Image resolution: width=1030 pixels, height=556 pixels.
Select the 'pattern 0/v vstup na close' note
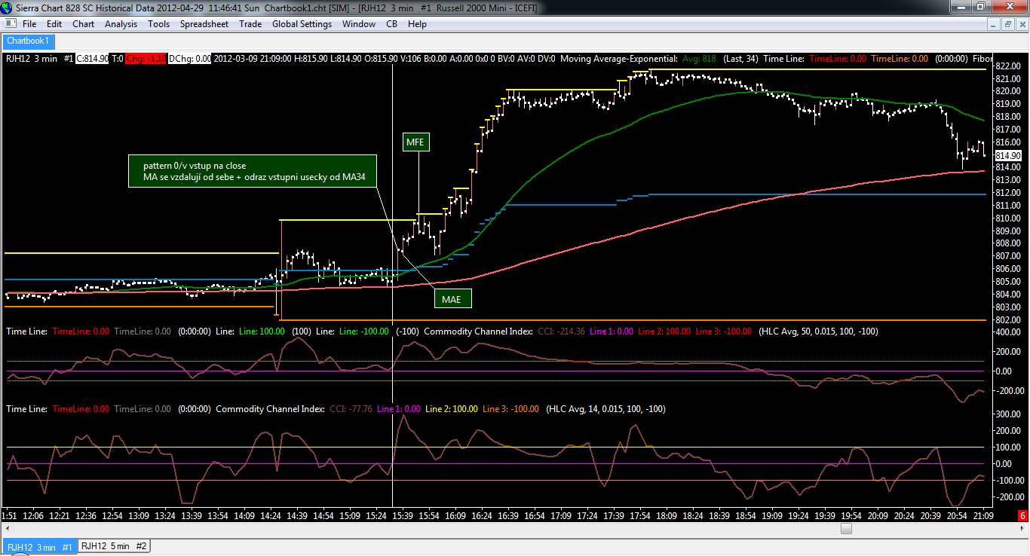coord(251,170)
